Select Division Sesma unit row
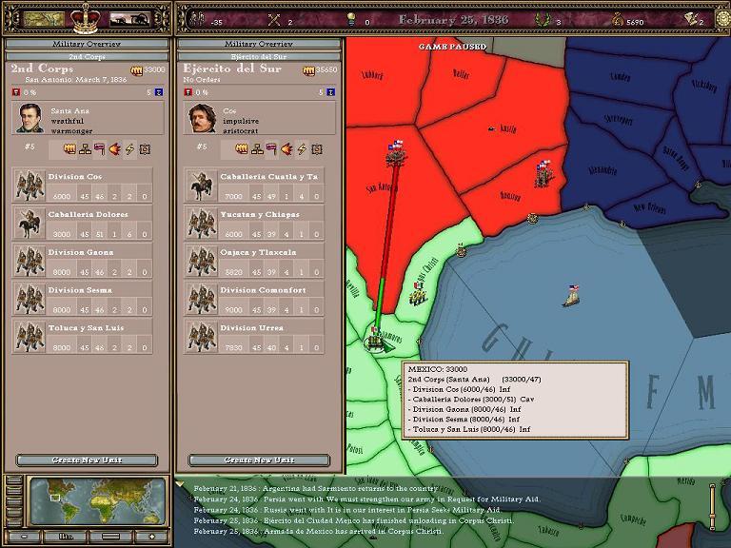Viewport: 731px width, 548px height. point(82,298)
